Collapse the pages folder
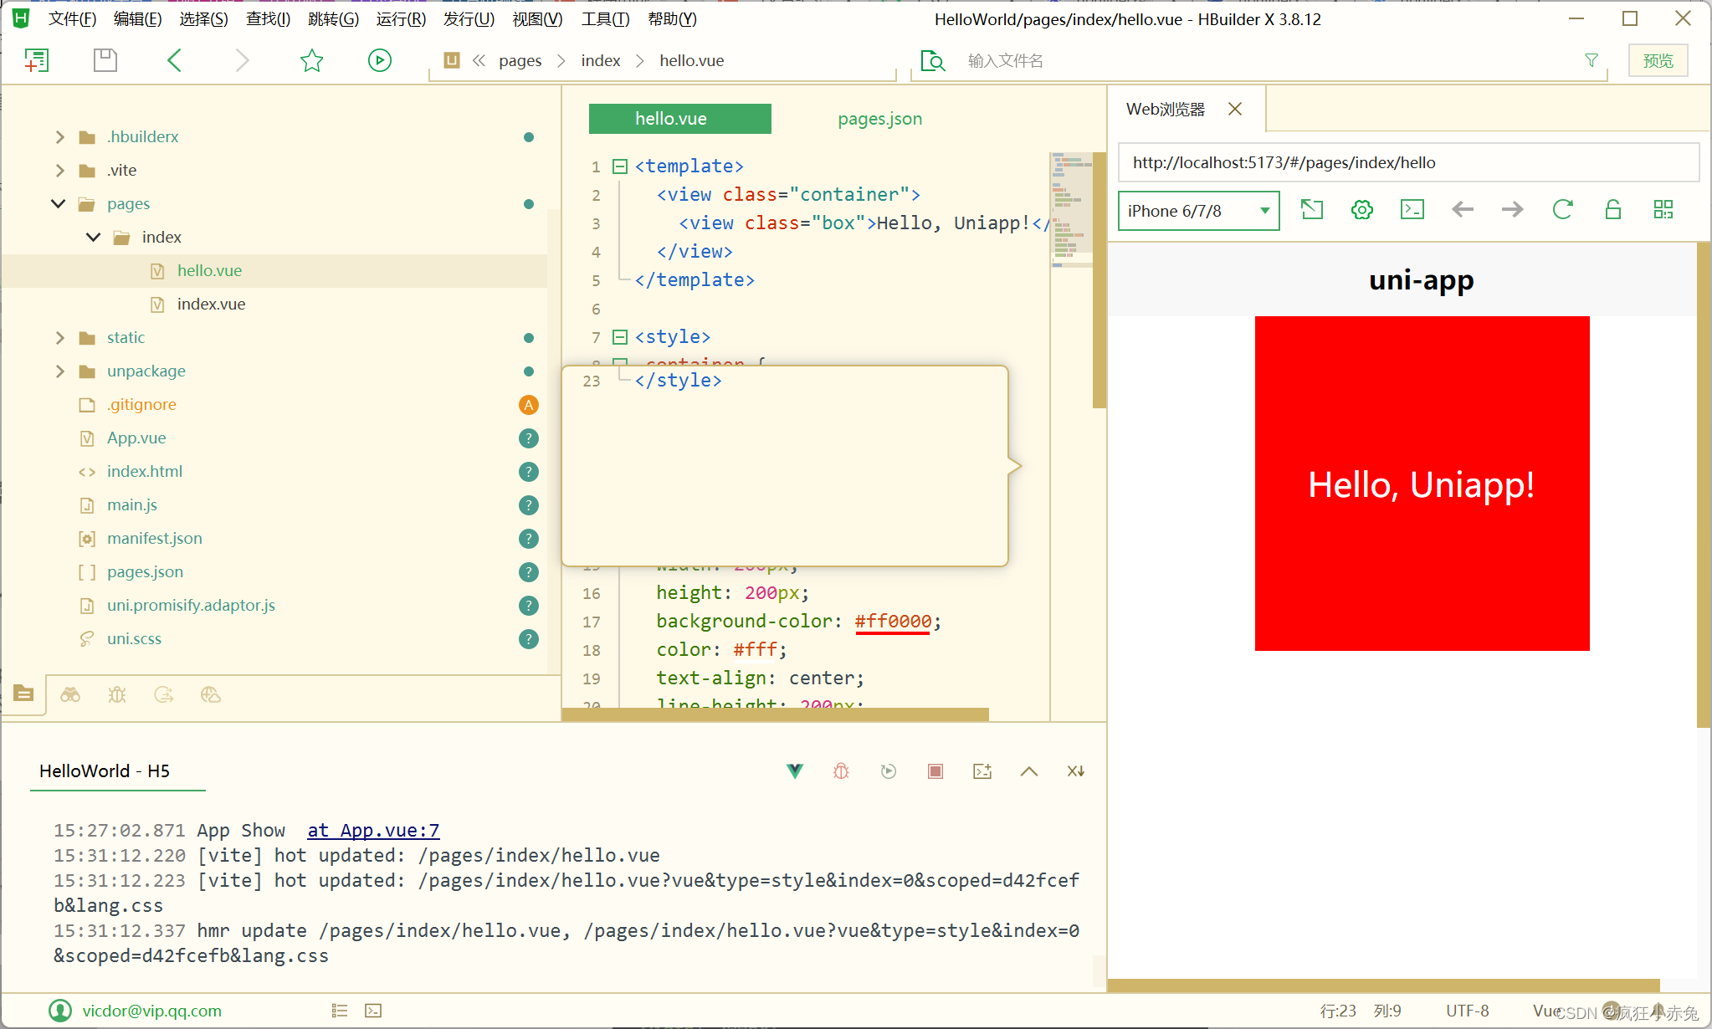Screen dimensions: 1712x1029 pyautogui.click(x=58, y=203)
